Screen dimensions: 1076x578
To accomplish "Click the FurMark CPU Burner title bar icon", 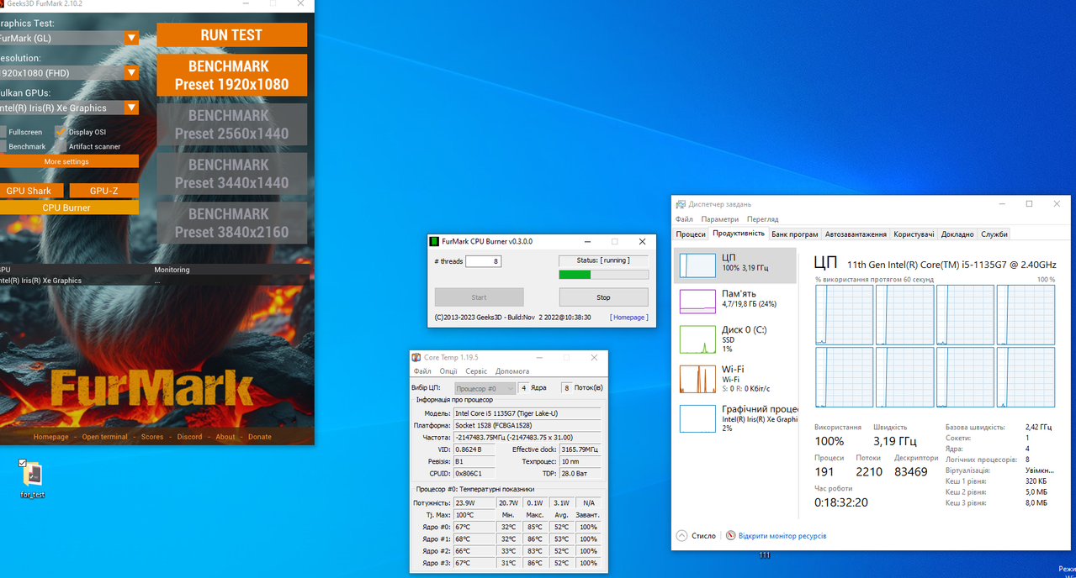I will click(435, 241).
